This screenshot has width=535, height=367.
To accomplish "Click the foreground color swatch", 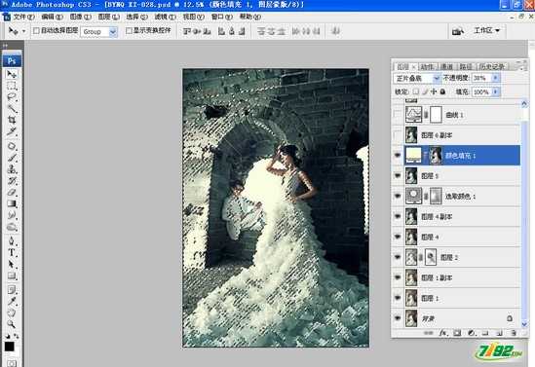I will coord(10,347).
